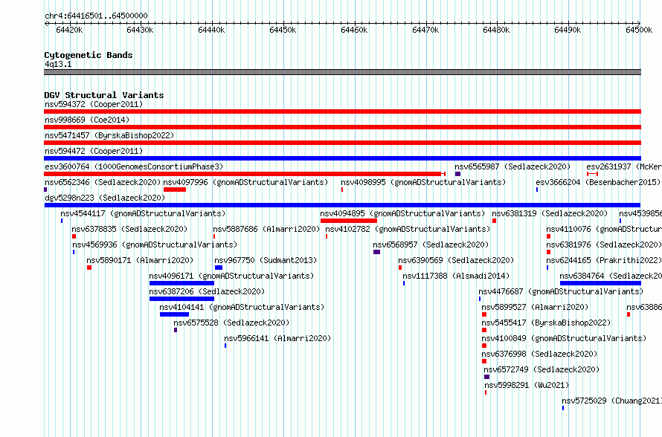Open variant nsv998669 (Coe2014) label
Screen dimensions: 662x437
[x=87, y=120]
